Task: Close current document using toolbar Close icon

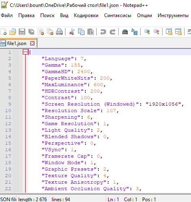Action: coord(41,32)
